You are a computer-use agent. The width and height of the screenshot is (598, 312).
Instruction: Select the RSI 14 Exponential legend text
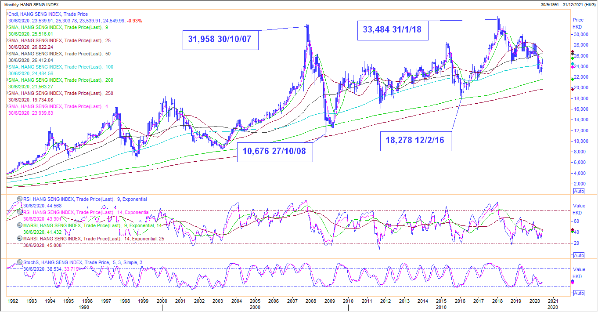[x=86, y=212]
